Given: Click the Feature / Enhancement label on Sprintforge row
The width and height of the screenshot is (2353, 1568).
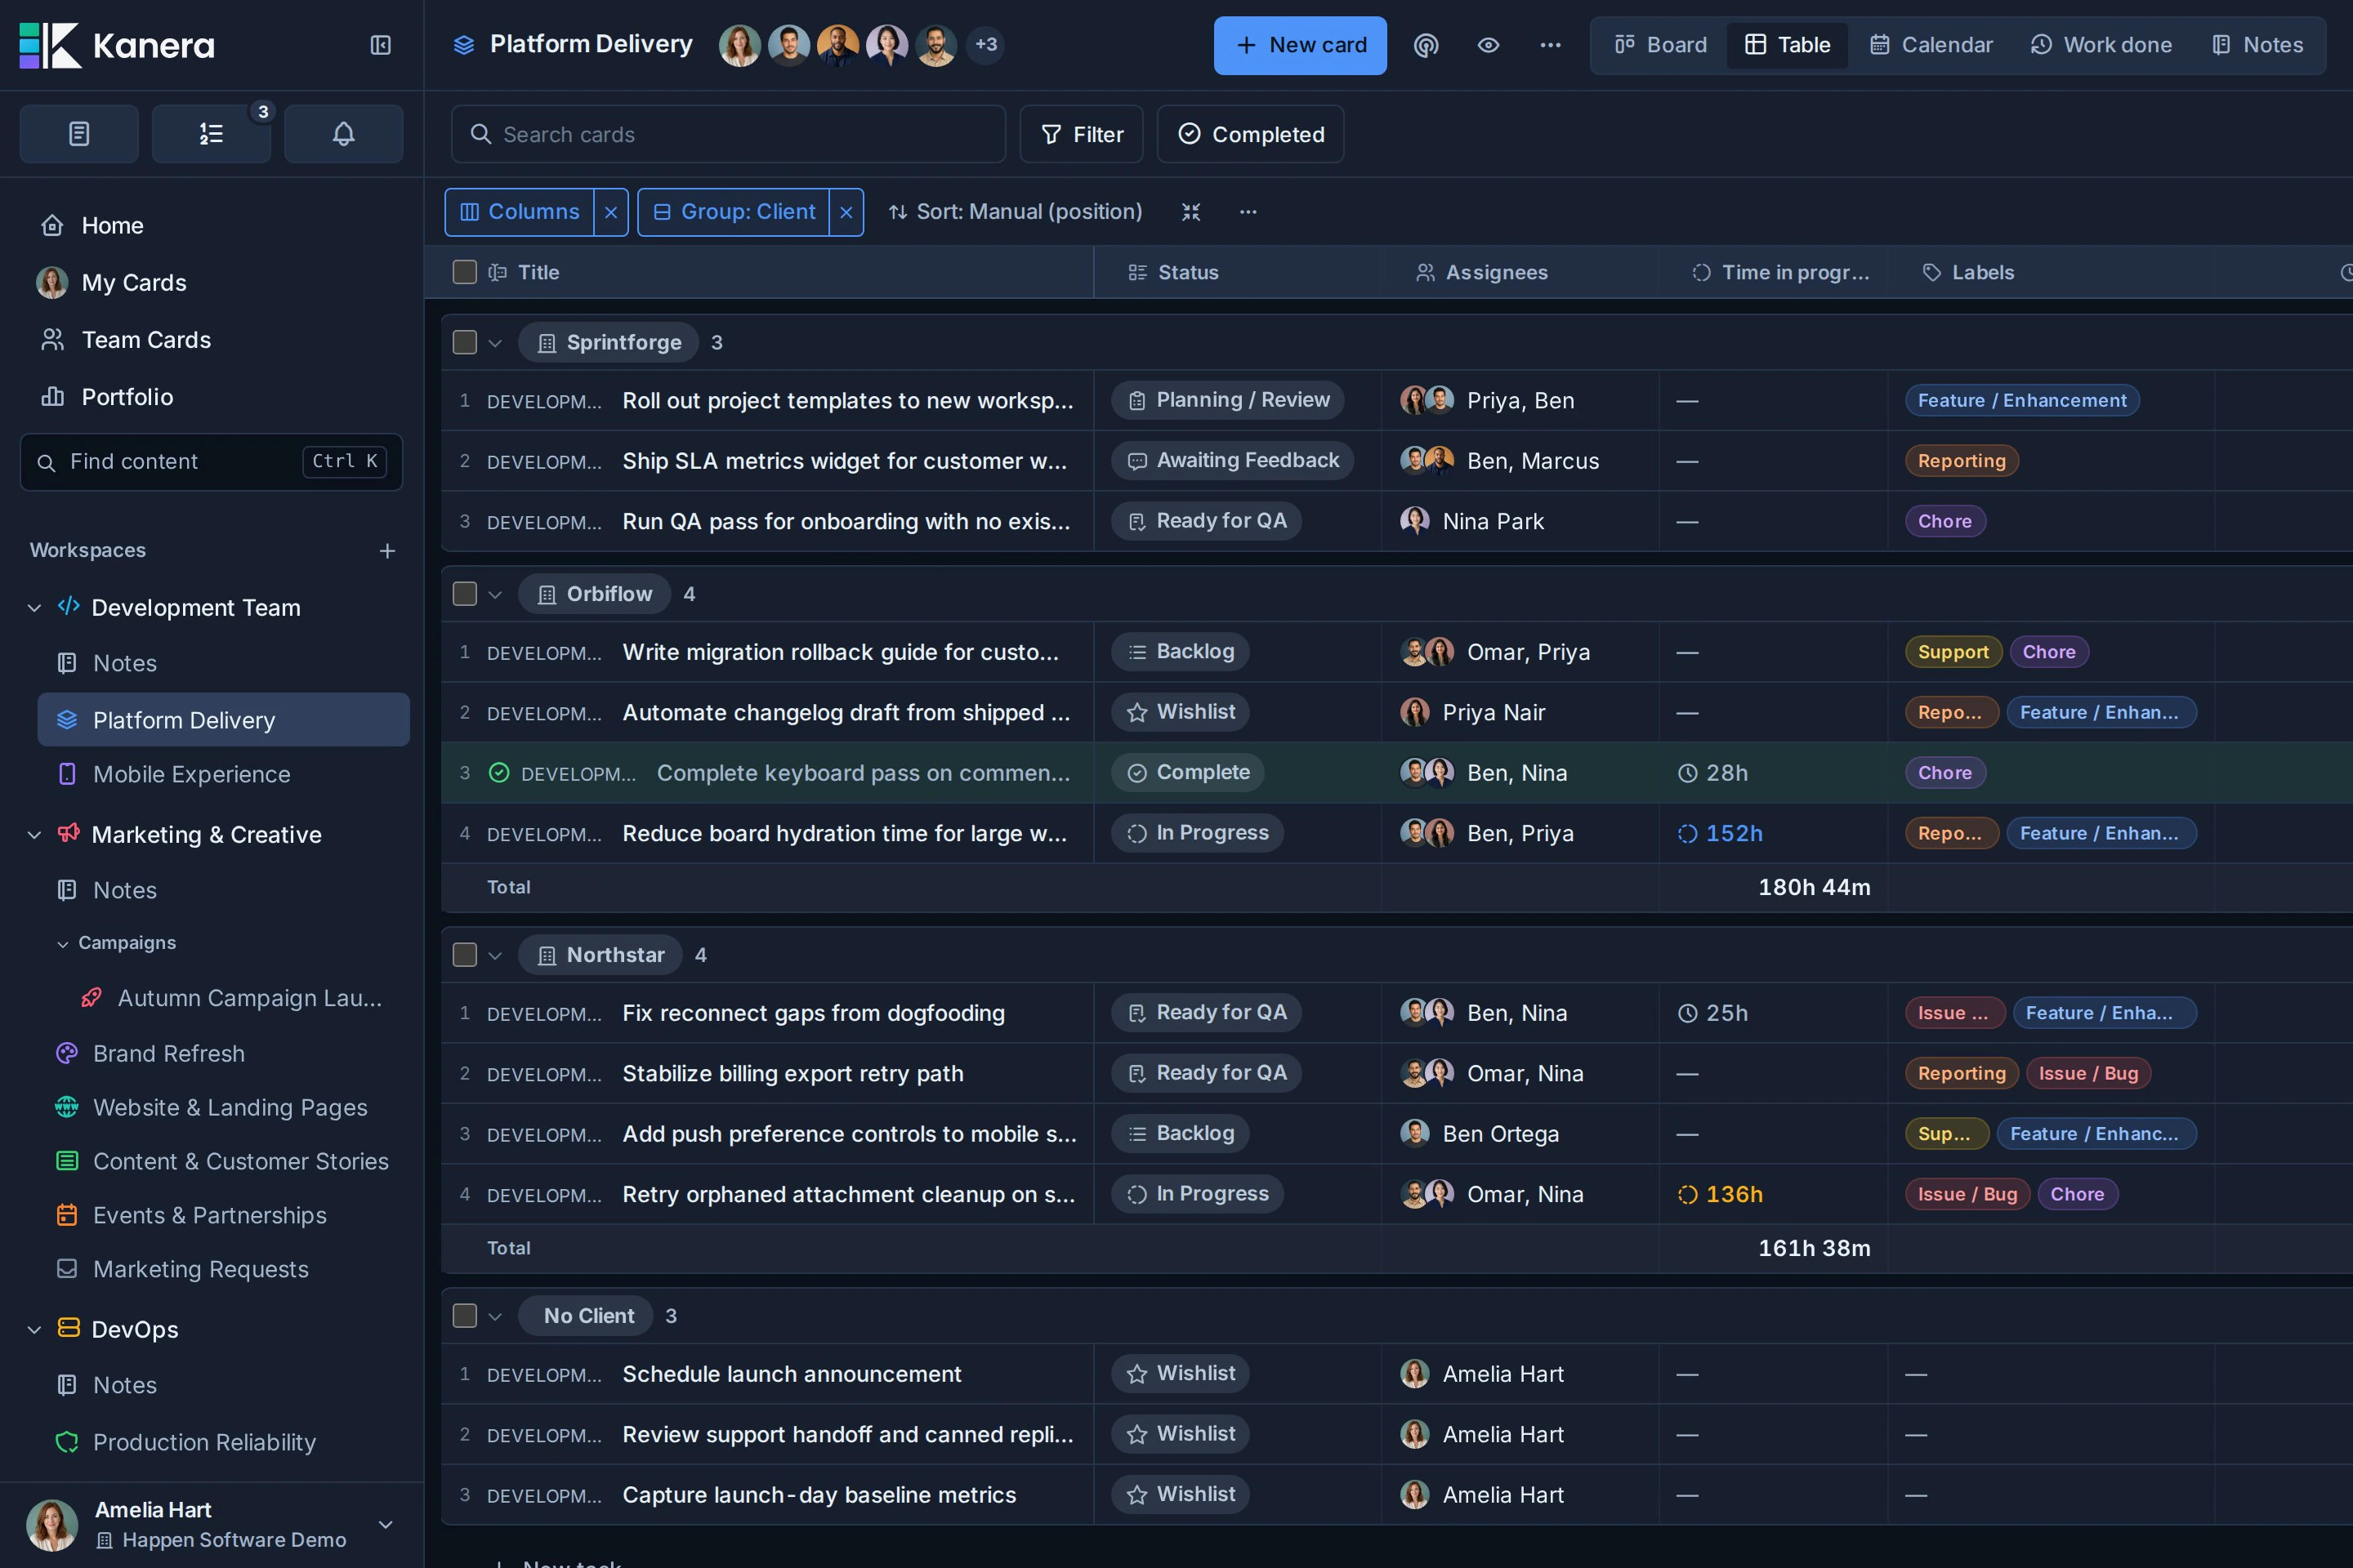Looking at the screenshot, I should tap(2022, 401).
